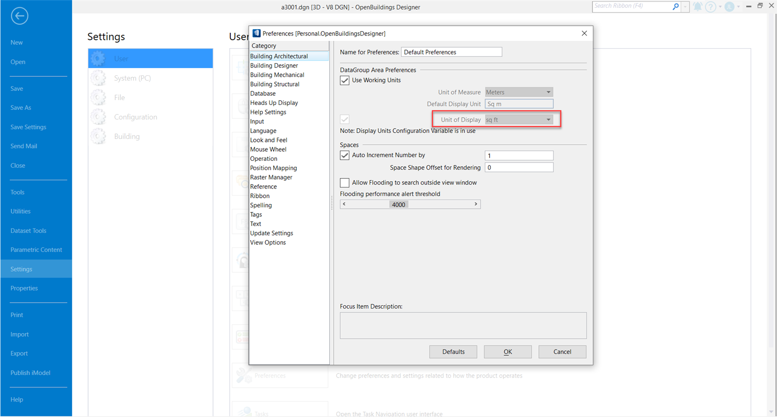
Task: Open the Unit of Measure dropdown
Action: click(x=519, y=92)
